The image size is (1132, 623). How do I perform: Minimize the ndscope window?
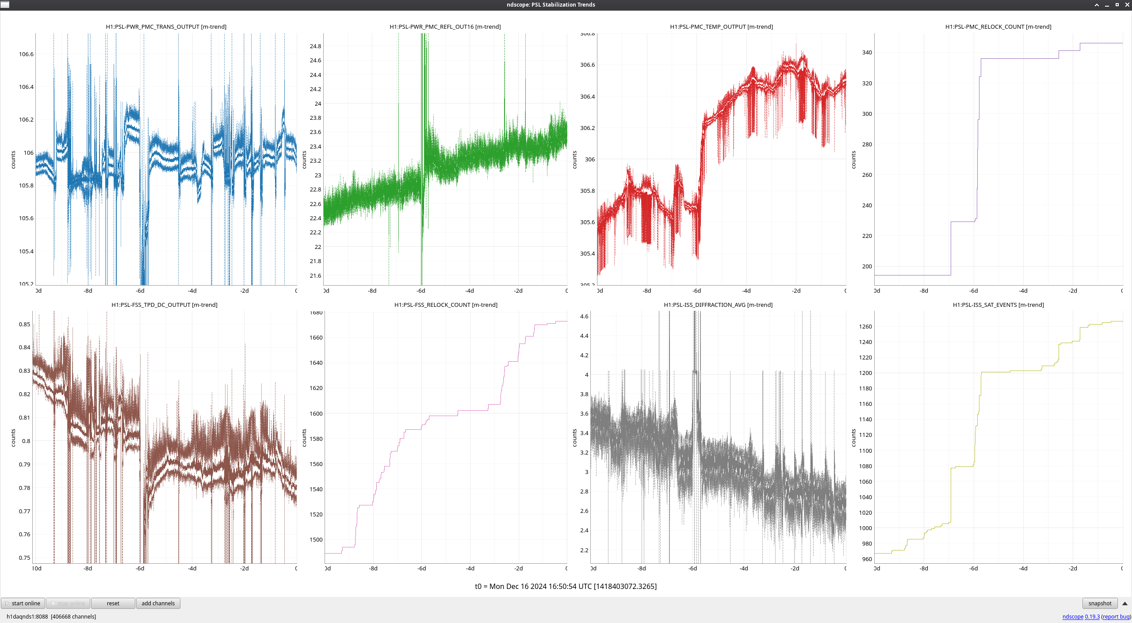click(x=1107, y=5)
